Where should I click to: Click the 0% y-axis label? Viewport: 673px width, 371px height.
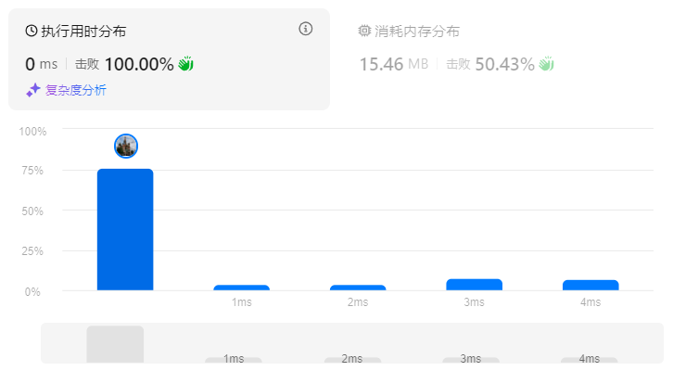pos(32,292)
